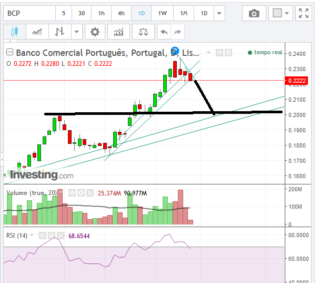Undo the last chart action
The width and height of the screenshot is (320, 283).
click(x=164, y=32)
